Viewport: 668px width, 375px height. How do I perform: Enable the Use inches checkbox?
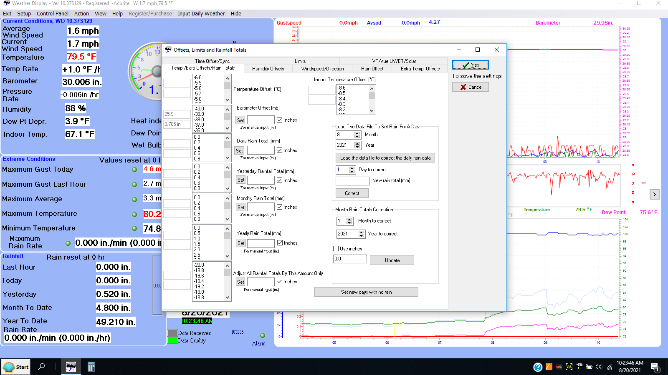336,249
